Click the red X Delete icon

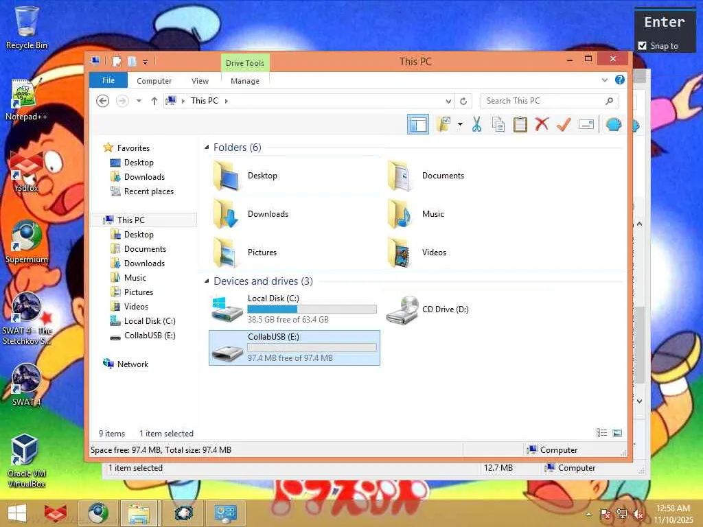point(542,124)
